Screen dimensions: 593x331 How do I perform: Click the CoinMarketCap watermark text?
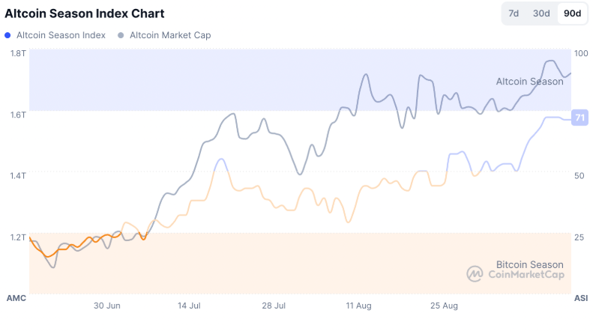(x=526, y=275)
